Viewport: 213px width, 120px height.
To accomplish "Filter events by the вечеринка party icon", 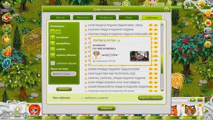I will pyautogui.click(x=53, y=37).
